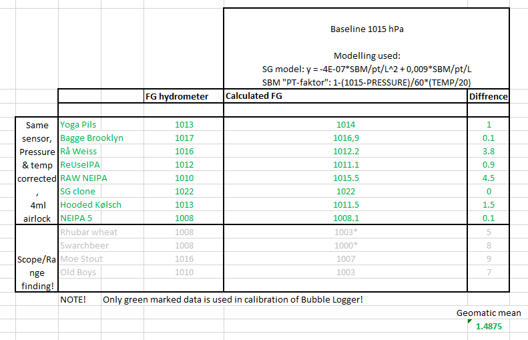Click the Diffrence column header cell
This screenshot has width=528, height=340.
[x=488, y=96]
